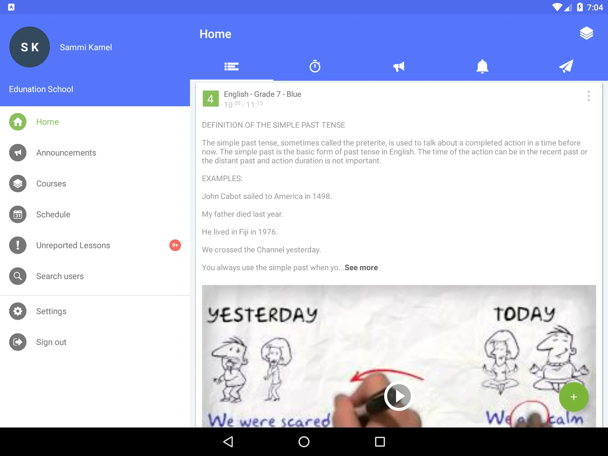The image size is (608, 456).
Task: Expand Edunation School label in sidebar
Action: 41,88
